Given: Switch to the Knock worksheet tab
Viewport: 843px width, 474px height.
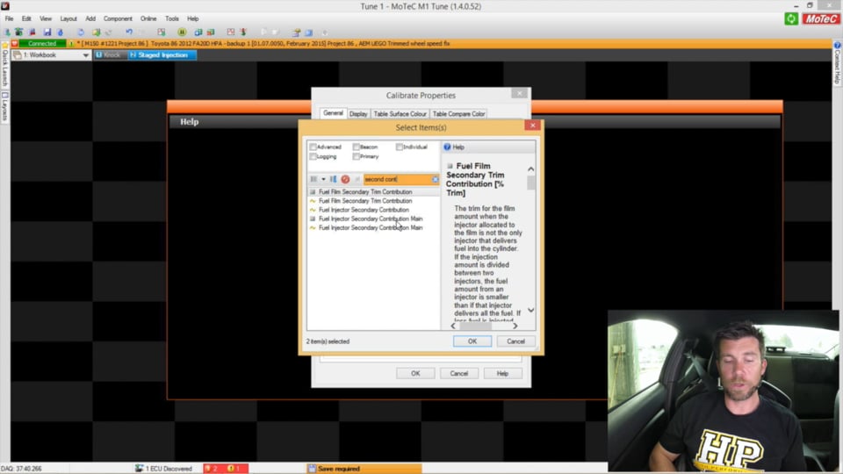Looking at the screenshot, I should pyautogui.click(x=110, y=54).
